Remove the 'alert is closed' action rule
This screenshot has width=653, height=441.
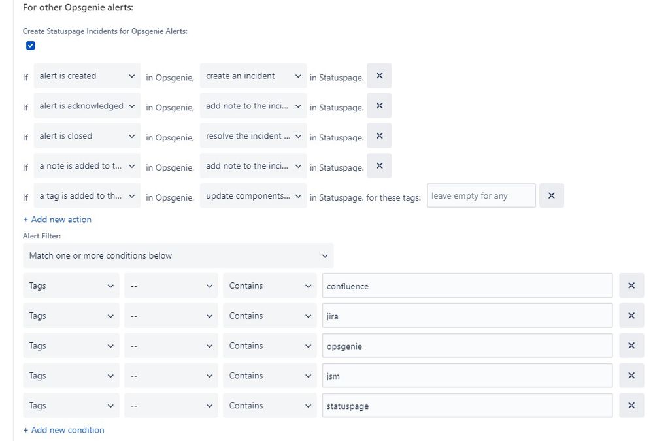(379, 136)
